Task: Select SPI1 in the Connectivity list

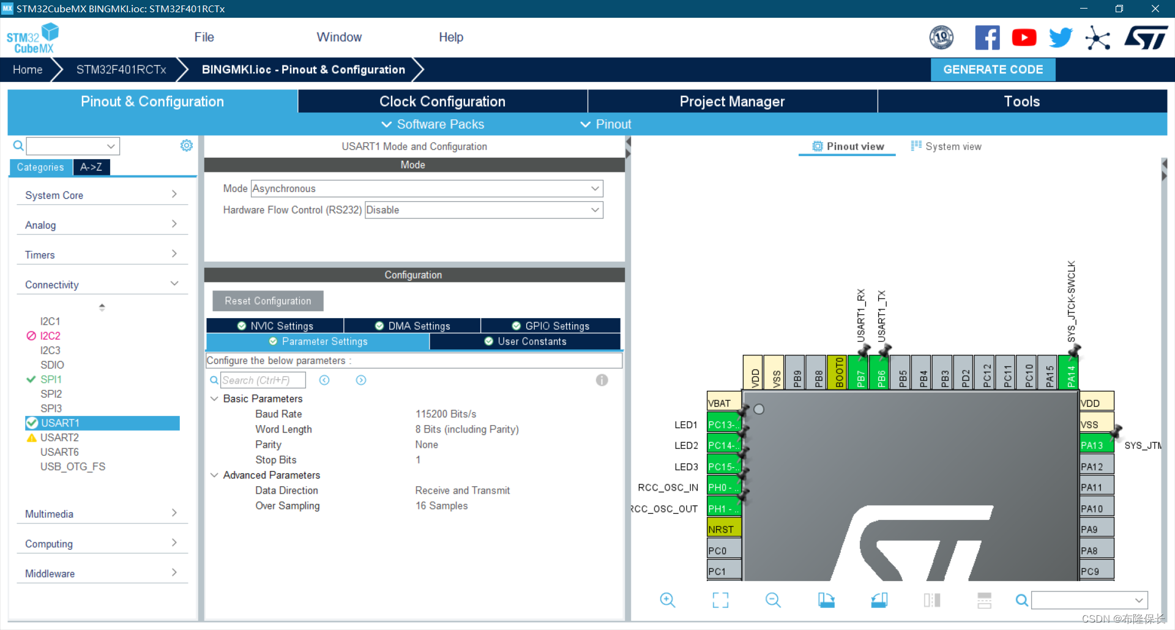Action: [x=51, y=379]
